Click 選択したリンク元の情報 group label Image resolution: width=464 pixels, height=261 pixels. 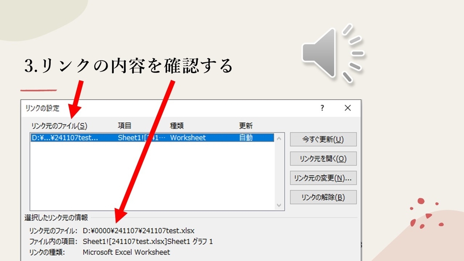(x=56, y=217)
